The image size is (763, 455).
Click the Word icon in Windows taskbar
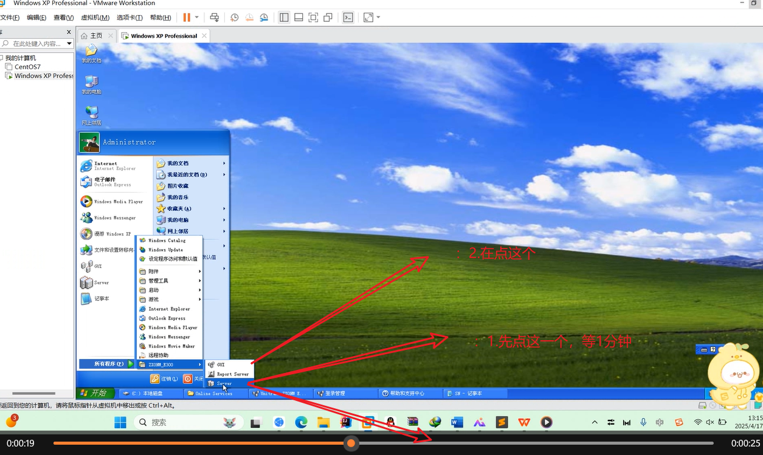pos(457,422)
